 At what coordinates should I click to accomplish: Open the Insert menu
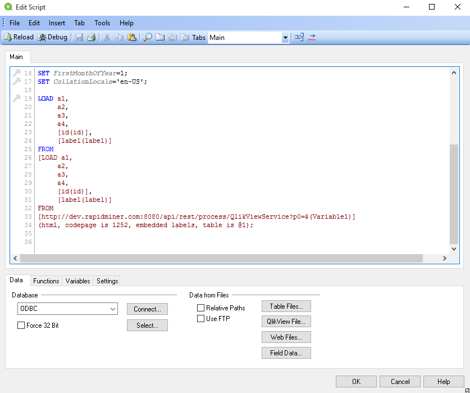pos(57,23)
